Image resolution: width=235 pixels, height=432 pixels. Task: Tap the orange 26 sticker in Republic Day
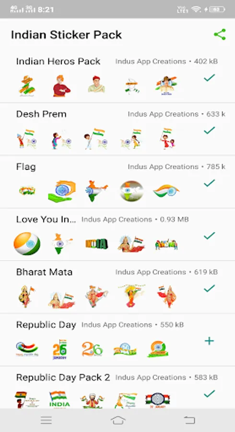pos(93,349)
